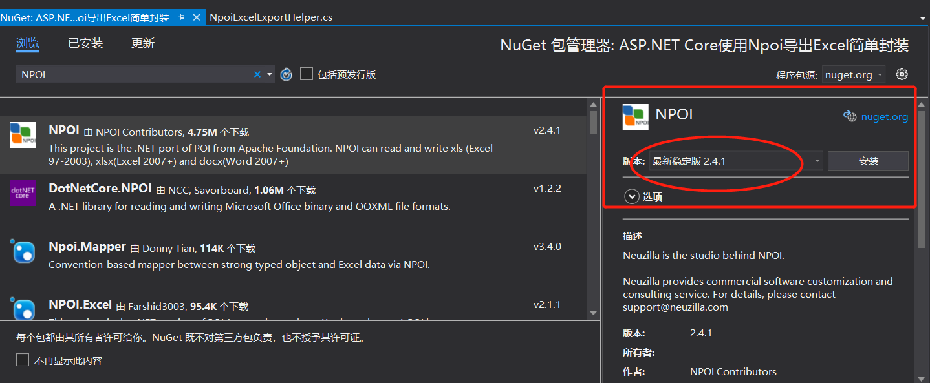Image resolution: width=930 pixels, height=383 pixels.
Task: Clear the NPOI search using the X icon
Action: pos(257,74)
